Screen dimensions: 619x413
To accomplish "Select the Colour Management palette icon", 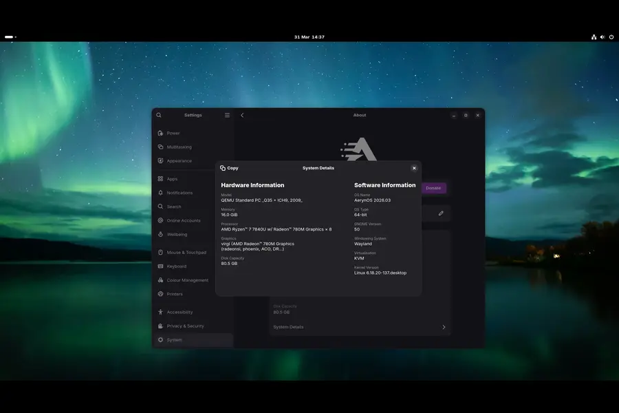I will [160, 279].
